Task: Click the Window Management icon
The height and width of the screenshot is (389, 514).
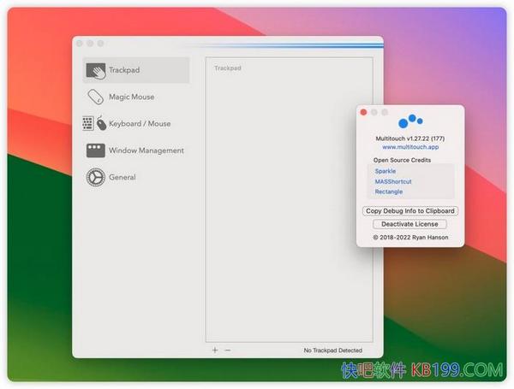Action: pyautogui.click(x=95, y=150)
